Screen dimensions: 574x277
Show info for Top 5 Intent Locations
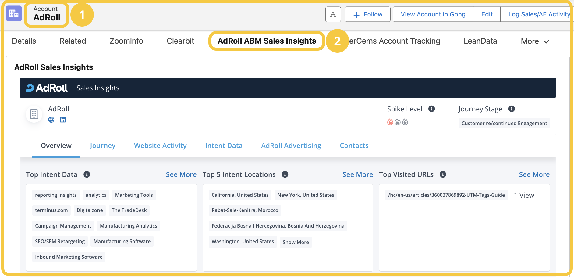[x=285, y=174]
